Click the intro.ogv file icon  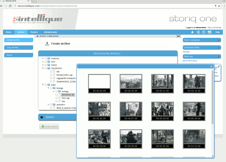[x=60, y=98]
